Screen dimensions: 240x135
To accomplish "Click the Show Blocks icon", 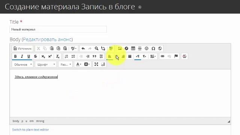I will pyautogui.click(x=103, y=64).
